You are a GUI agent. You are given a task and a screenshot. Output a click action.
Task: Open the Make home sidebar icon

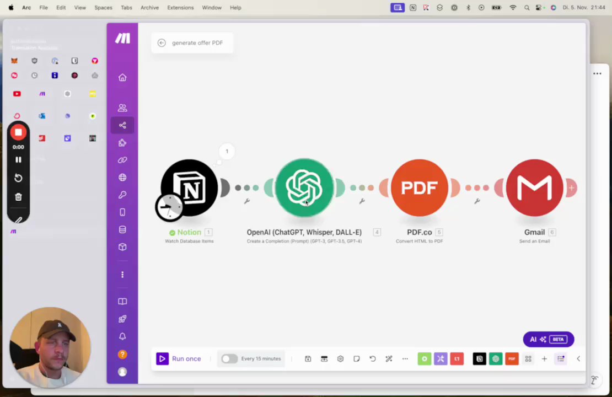(x=122, y=77)
